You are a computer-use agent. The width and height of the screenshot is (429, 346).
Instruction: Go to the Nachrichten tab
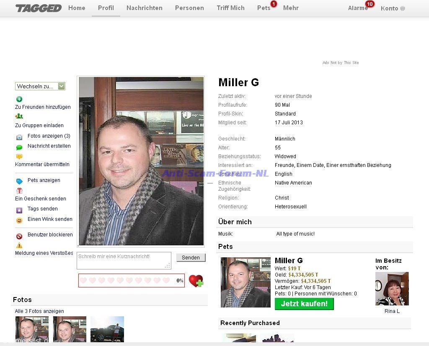tap(144, 8)
